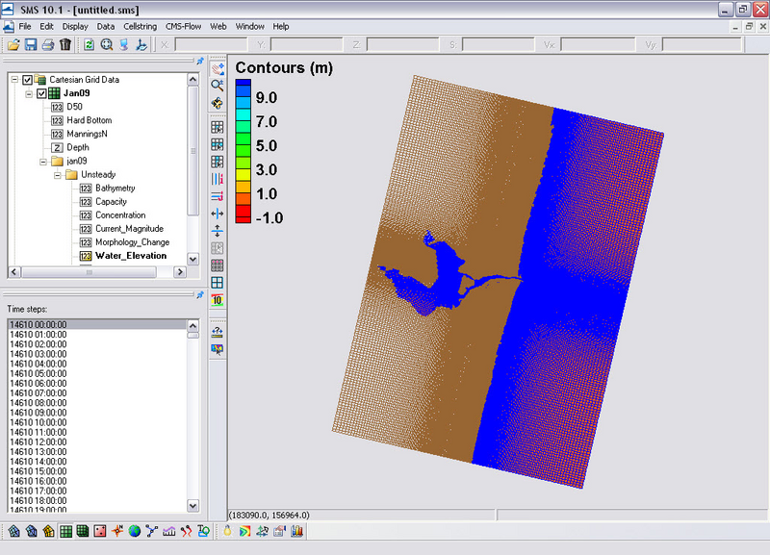Image resolution: width=770 pixels, height=555 pixels.
Task: Select the Water_Elevation dataset
Action: [x=131, y=256]
